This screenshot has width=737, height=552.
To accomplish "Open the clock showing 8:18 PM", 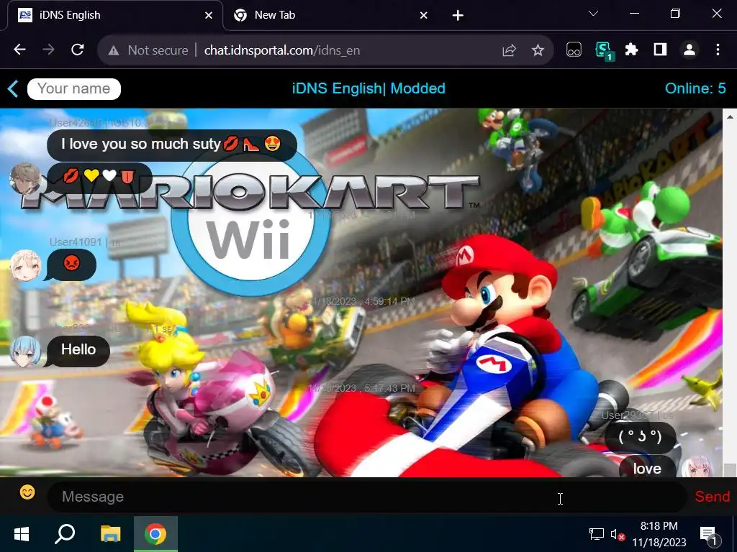I will tap(659, 534).
